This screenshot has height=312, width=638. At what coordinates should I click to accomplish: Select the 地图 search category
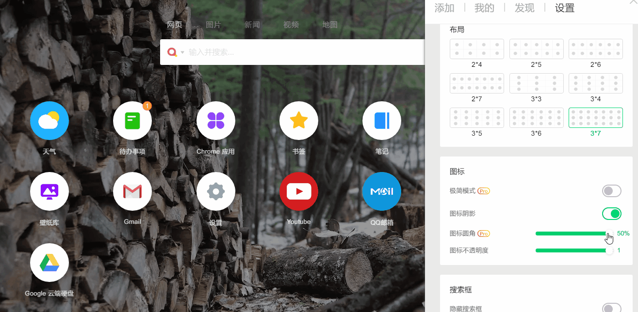pyautogui.click(x=330, y=25)
